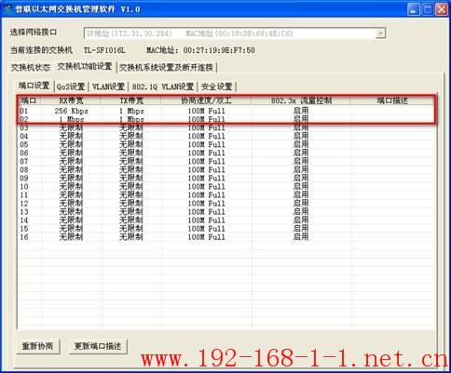451x373 pixels.
Task: Click port 10's 无限制 TX bandwidth cell
Action: tap(131, 187)
